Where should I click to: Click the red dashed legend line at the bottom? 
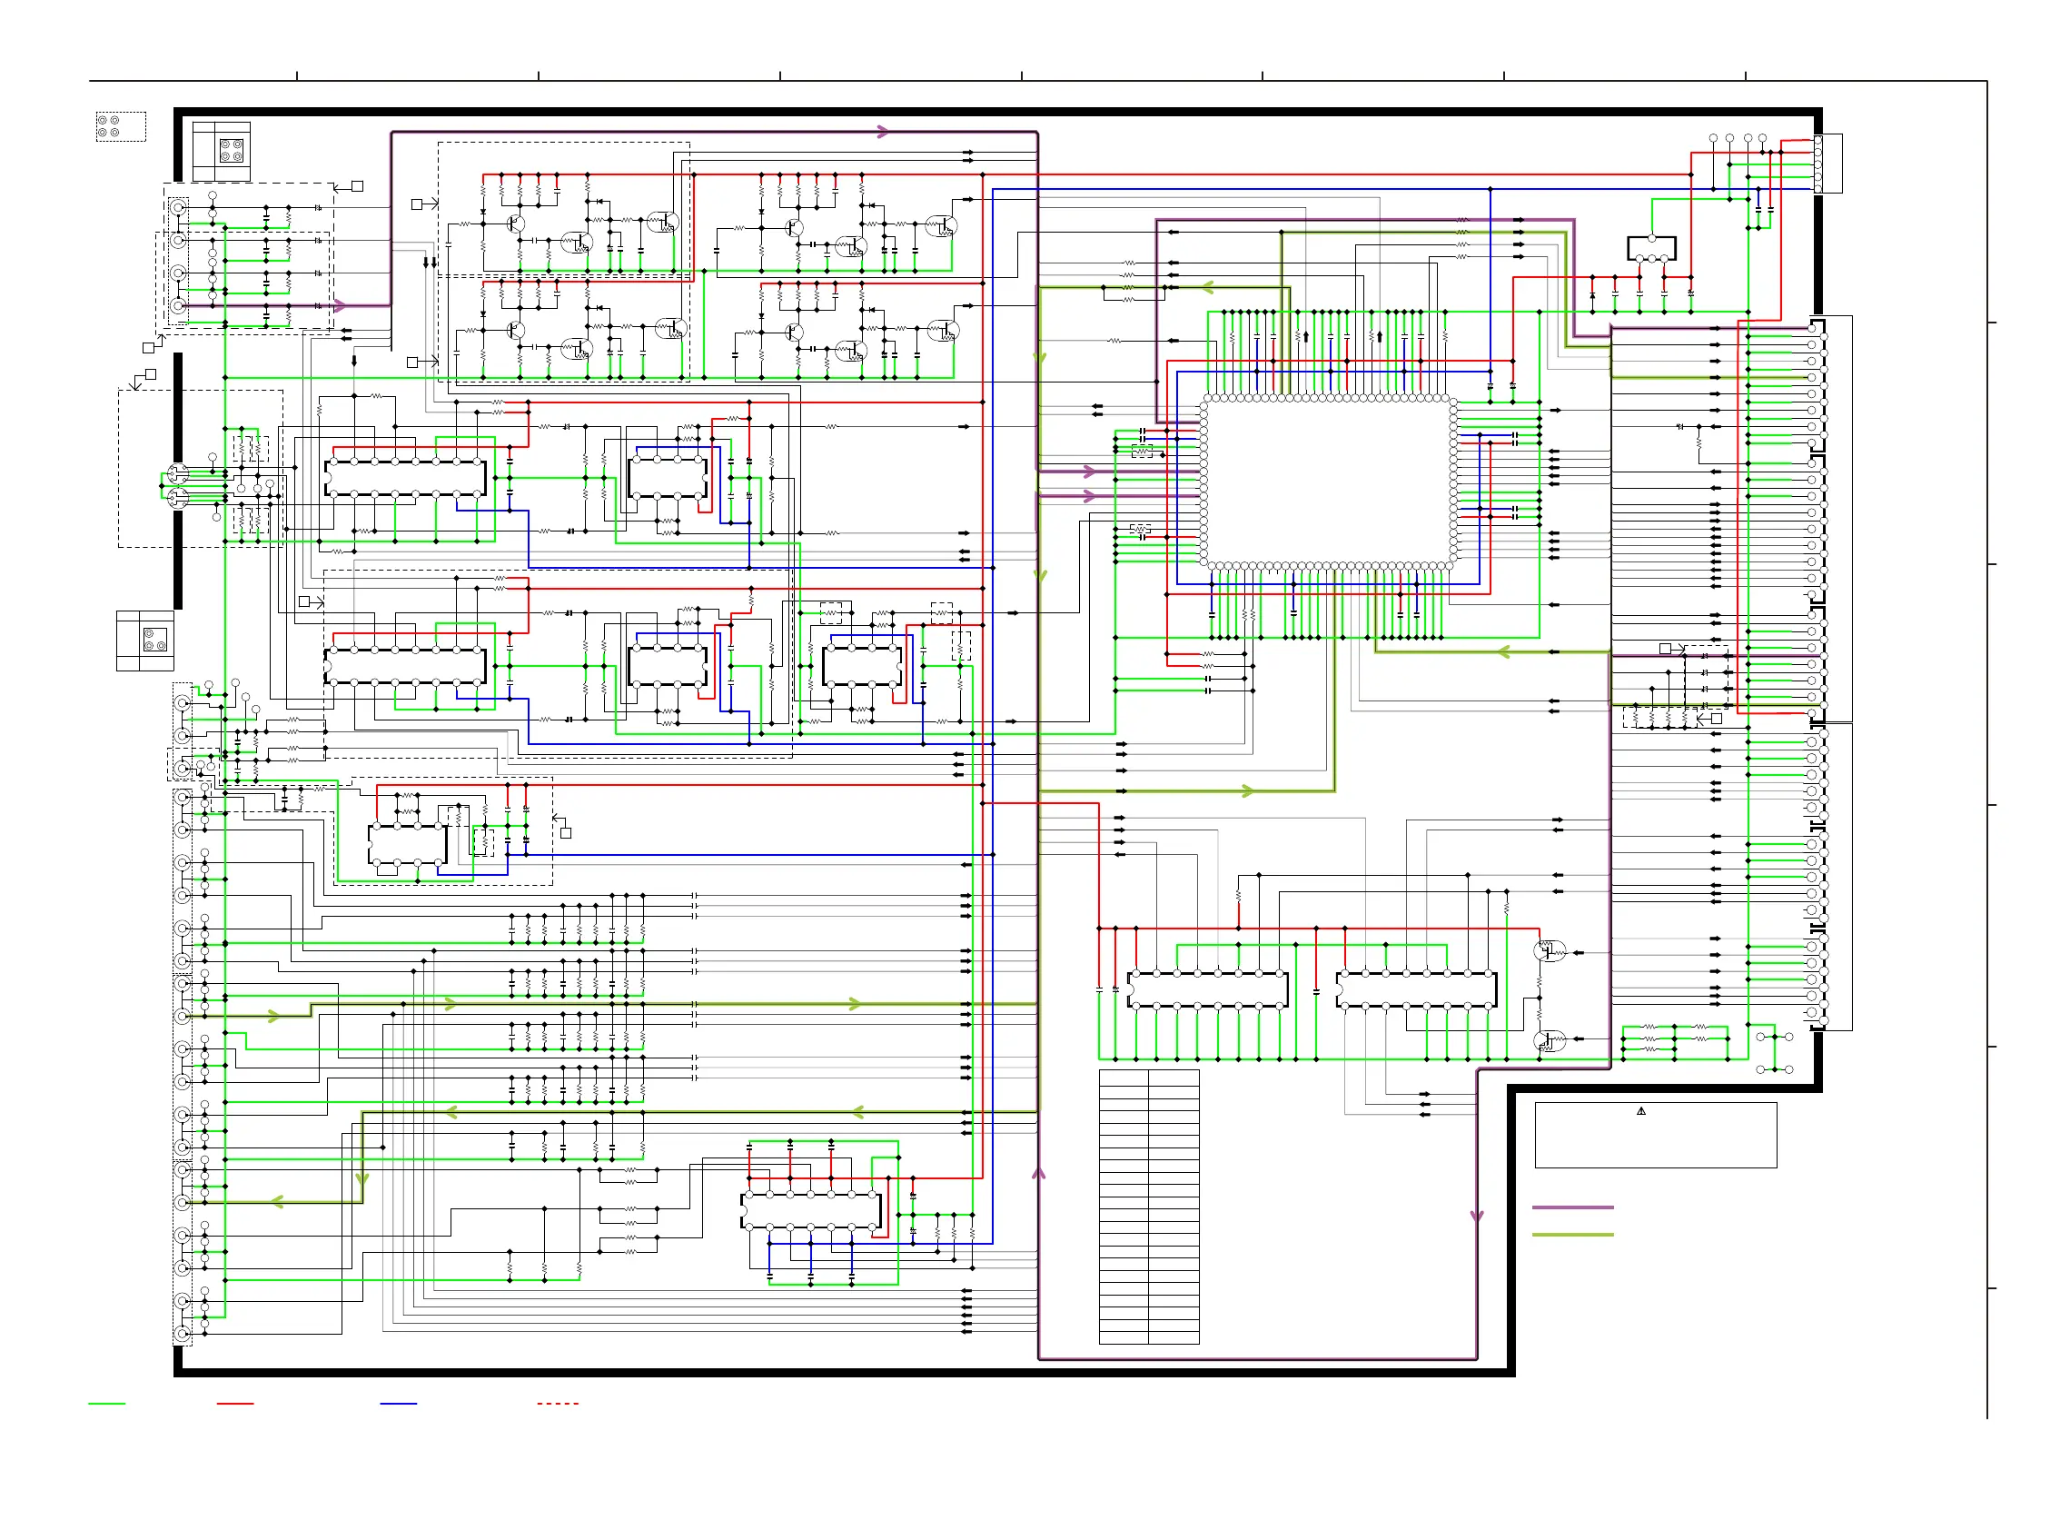coord(558,1403)
